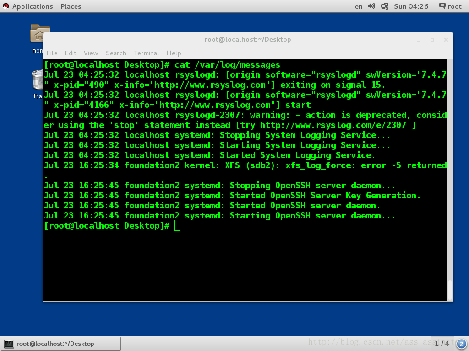Click 'Starting OpenSSH server daemon...' line
469x351 pixels.
219,216
